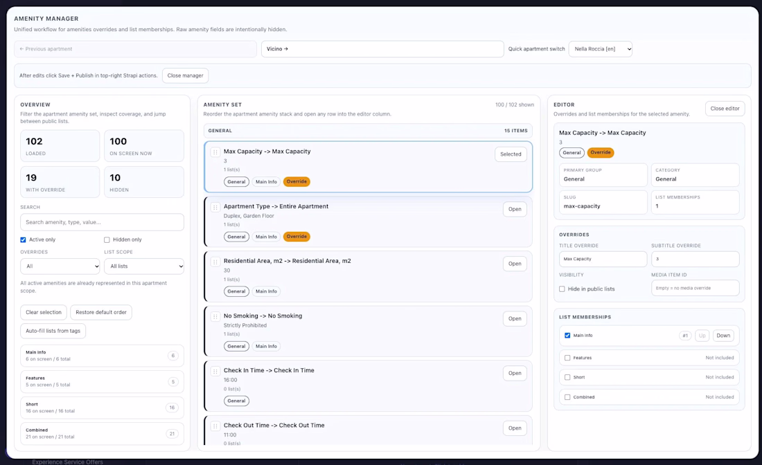Viewport: 762px width, 465px height.
Task: Click the General section header
Action: [x=368, y=131]
